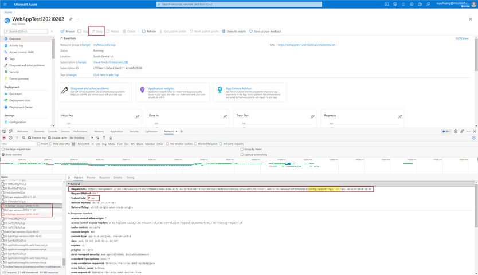Clear the network log
The height and width of the screenshot is (275, 478).
click(10, 138)
